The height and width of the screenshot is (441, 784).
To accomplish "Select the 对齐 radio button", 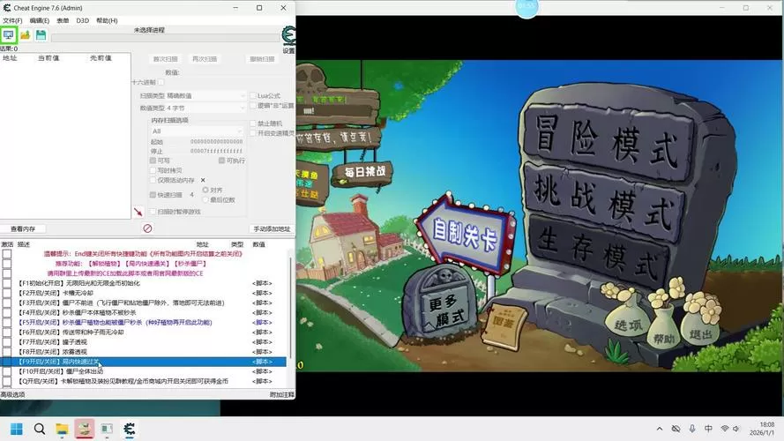I will (205, 190).
